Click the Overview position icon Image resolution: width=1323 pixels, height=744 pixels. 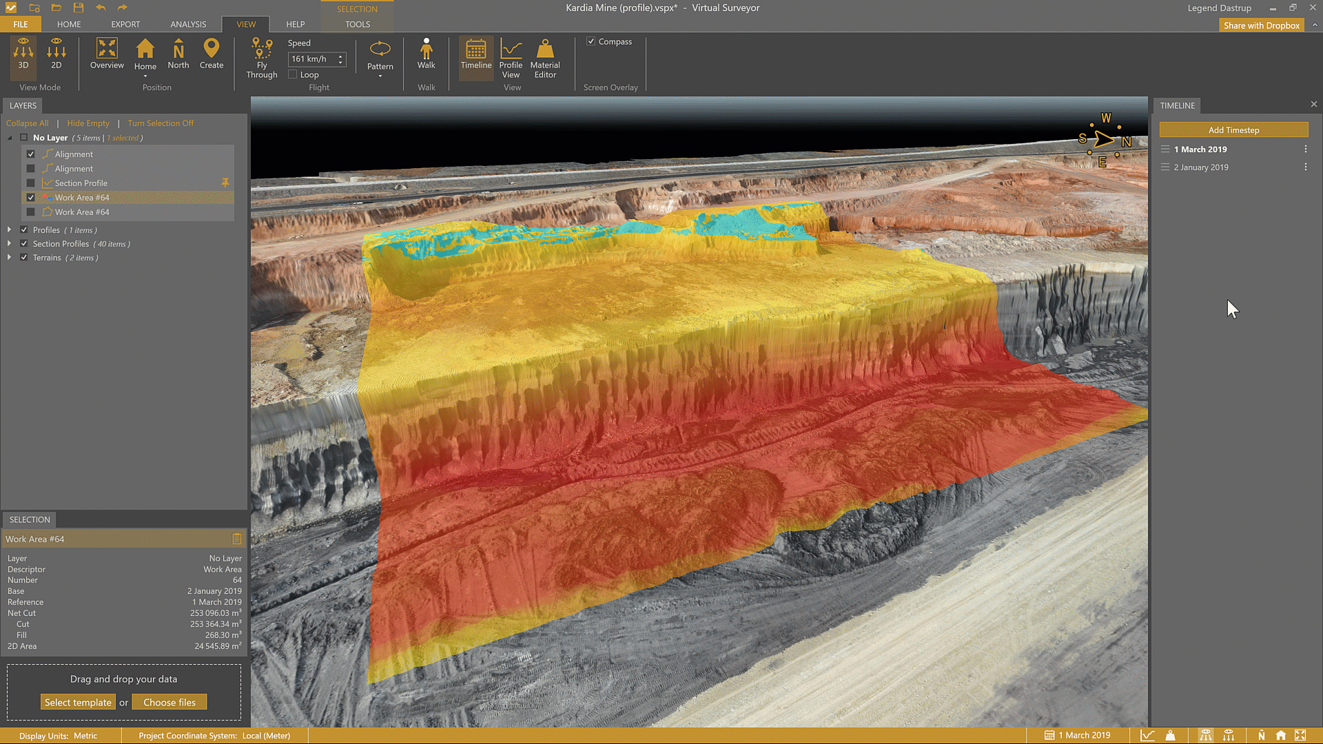click(107, 54)
